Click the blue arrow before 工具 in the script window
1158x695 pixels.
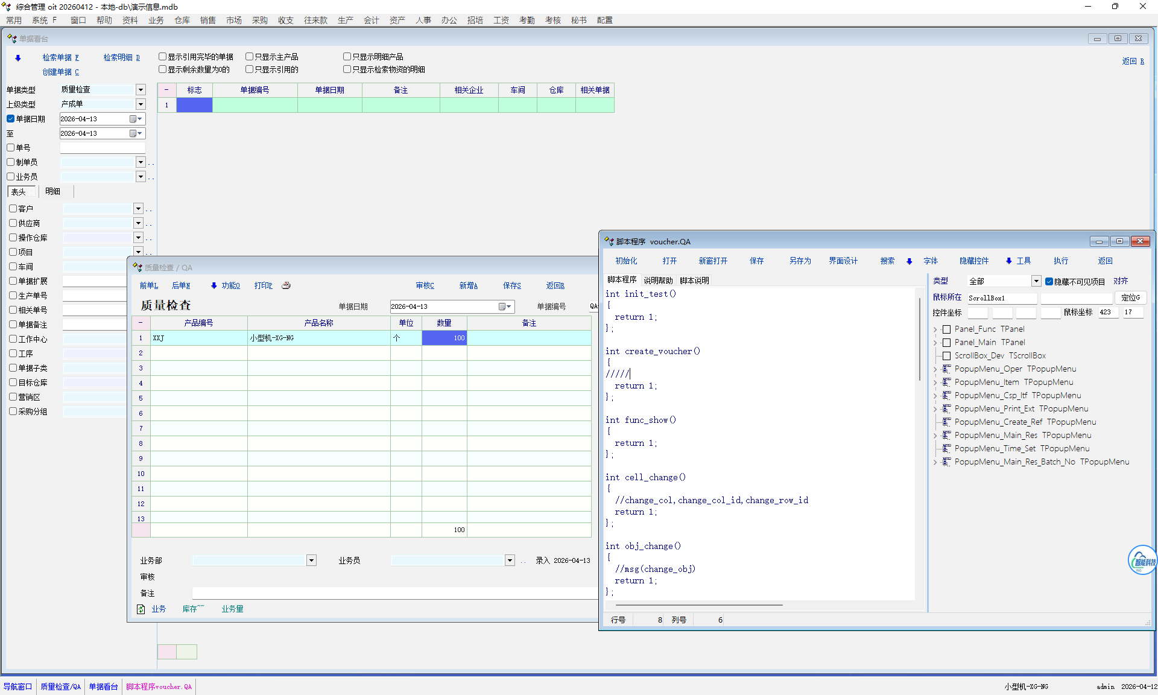(x=1008, y=261)
